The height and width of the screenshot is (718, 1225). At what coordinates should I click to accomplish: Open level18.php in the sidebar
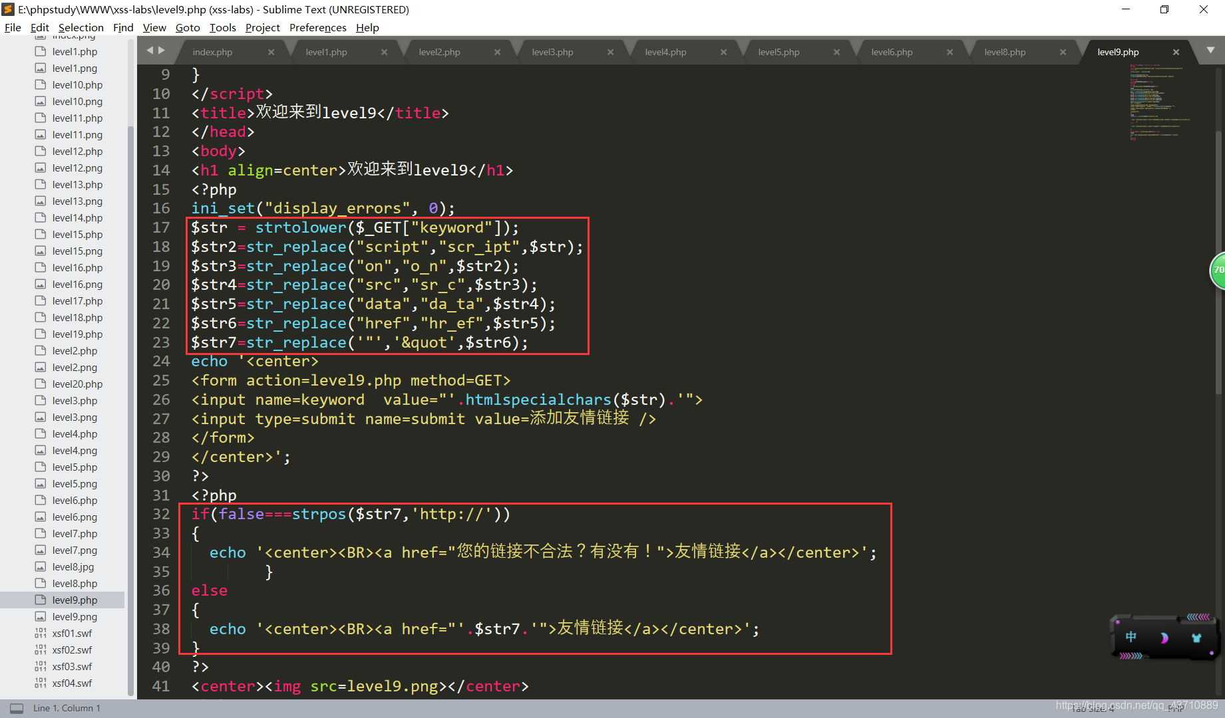77,317
